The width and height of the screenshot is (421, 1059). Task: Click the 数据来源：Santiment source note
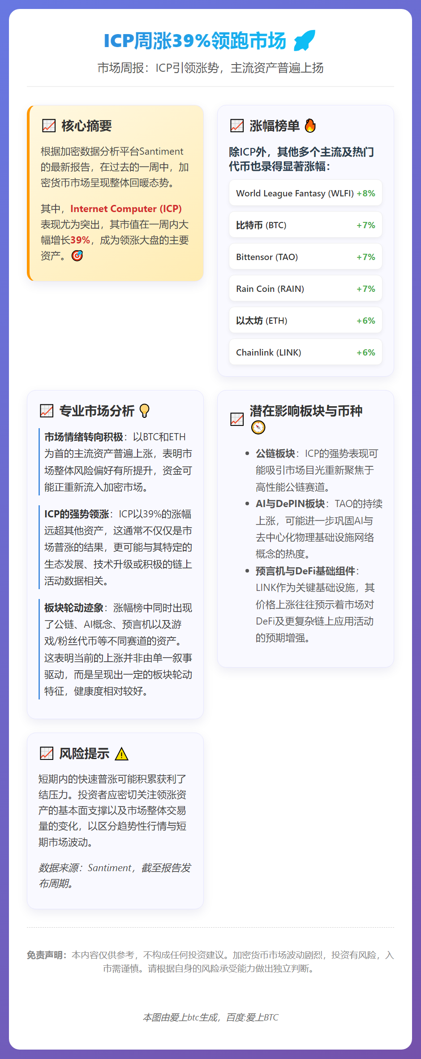point(114,875)
